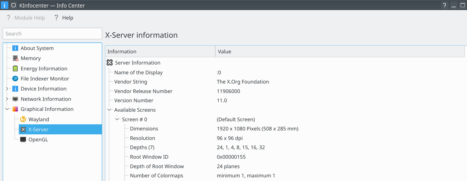Minimize the KInfocenter window
Image resolution: width=467 pixels, height=181 pixels.
point(454,5)
